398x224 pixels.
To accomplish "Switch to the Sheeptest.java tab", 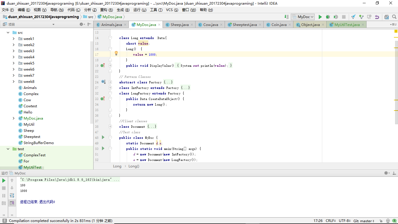I will (244, 25).
